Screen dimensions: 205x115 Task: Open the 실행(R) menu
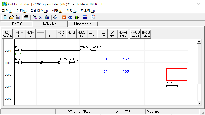click(x=57, y=11)
